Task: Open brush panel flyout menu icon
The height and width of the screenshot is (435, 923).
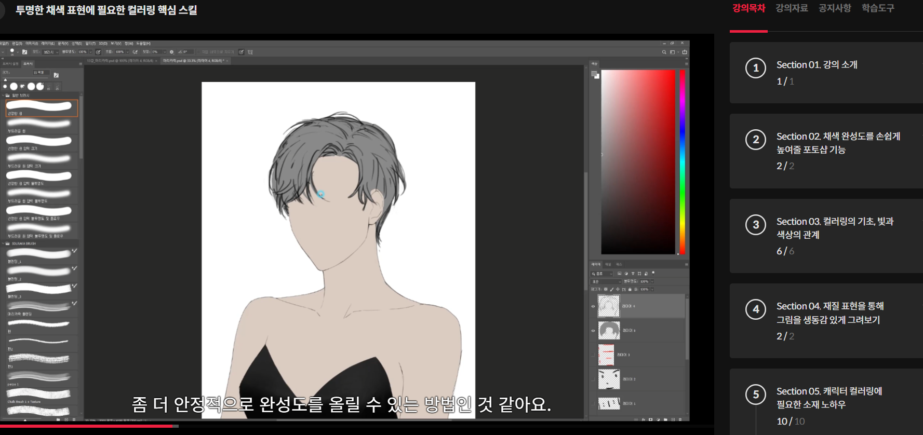Action: click(81, 64)
